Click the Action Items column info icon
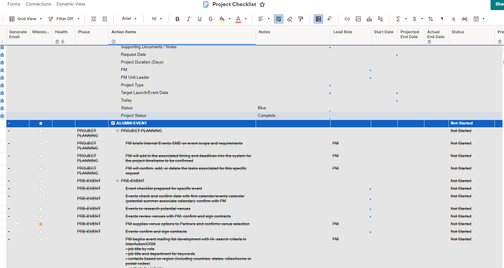Image resolution: width=504 pixels, height=268 pixels. [x=114, y=42]
